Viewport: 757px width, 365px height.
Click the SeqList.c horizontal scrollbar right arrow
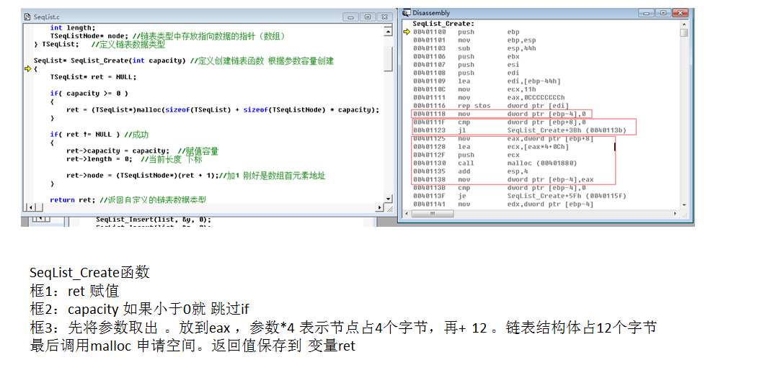click(x=379, y=207)
